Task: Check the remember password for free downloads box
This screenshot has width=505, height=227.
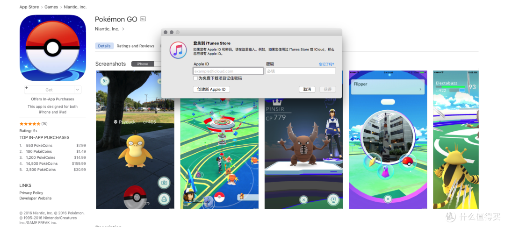Action: [195, 78]
